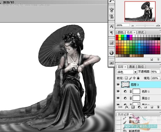Pick the pure yellow swatch

(x=120, y=36)
